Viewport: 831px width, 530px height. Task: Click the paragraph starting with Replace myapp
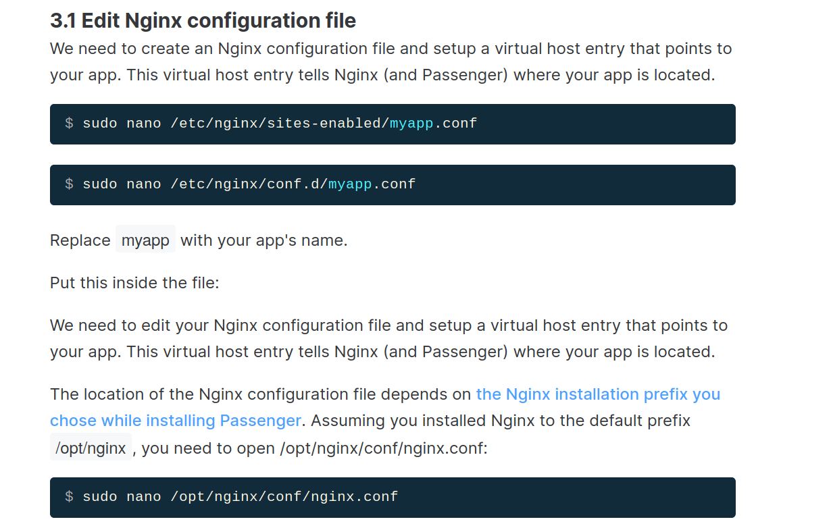[198, 240]
